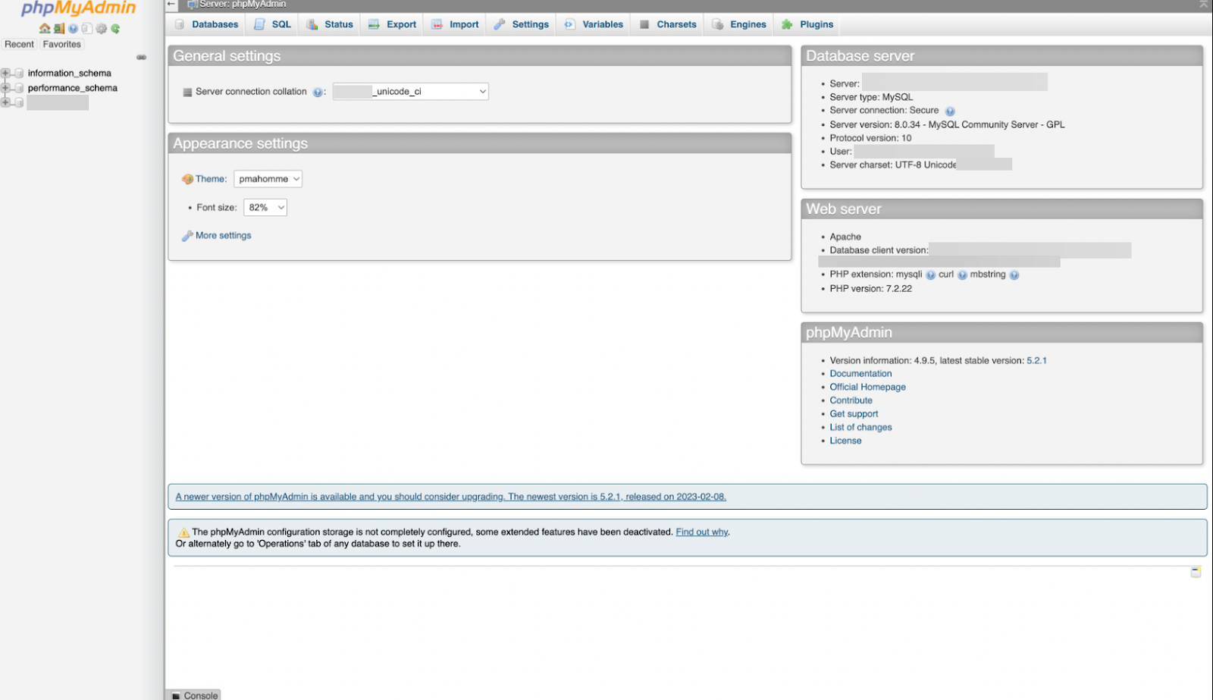1213x700 pixels.
Task: Click the Log out door icon
Action: click(59, 29)
